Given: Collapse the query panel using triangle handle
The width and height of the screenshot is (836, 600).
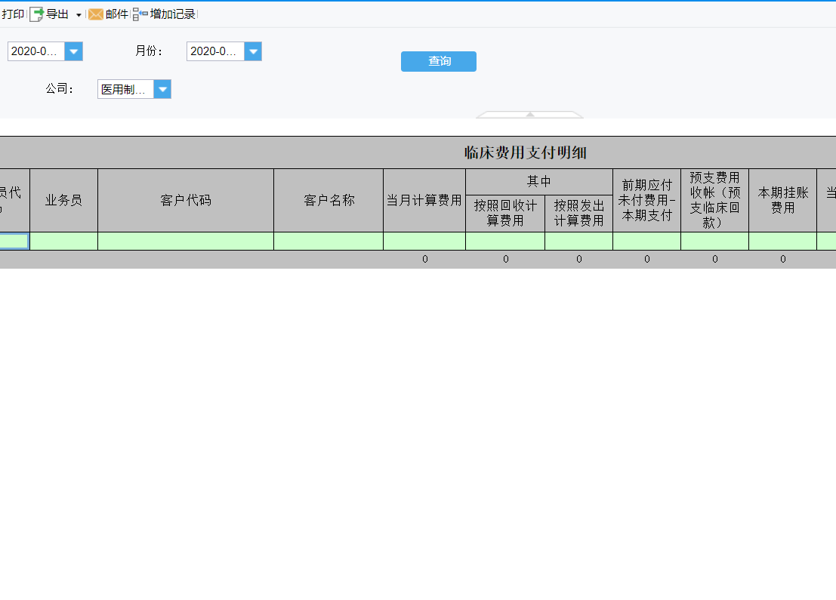Looking at the screenshot, I should click(530, 115).
